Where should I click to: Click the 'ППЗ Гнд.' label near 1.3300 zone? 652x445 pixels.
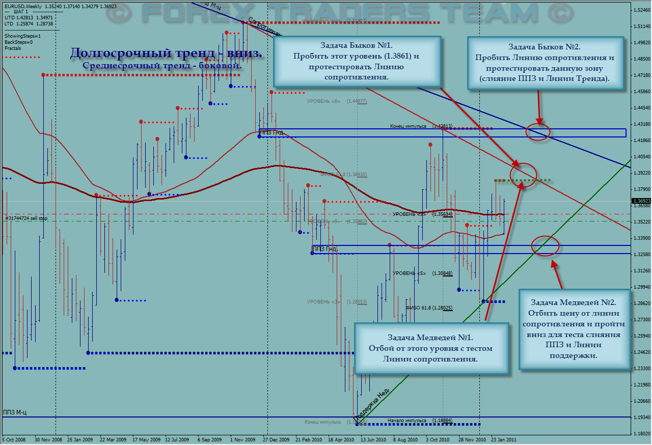click(325, 248)
